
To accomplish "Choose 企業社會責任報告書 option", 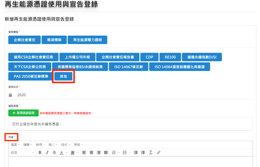I will (x=118, y=57).
